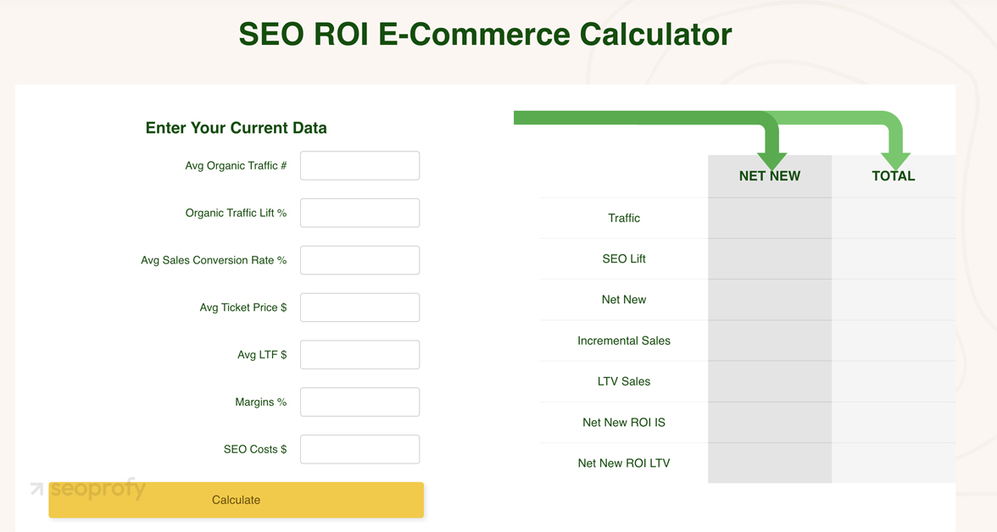Select the Avg Sales Conversion Rate % box
The height and width of the screenshot is (532, 997).
click(359, 260)
